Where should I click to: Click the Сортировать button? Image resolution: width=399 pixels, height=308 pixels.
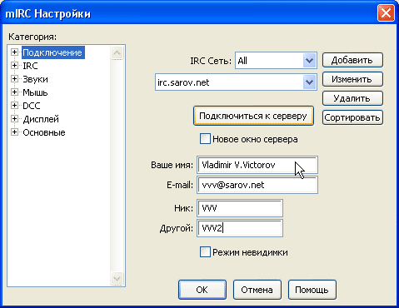click(x=352, y=117)
